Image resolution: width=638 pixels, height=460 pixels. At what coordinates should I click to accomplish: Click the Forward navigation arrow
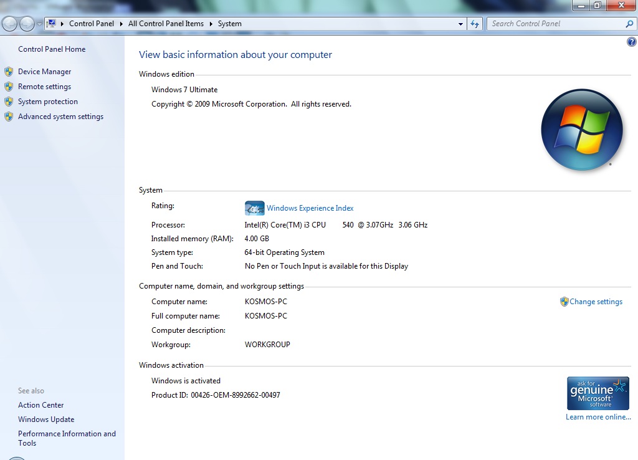pos(27,24)
